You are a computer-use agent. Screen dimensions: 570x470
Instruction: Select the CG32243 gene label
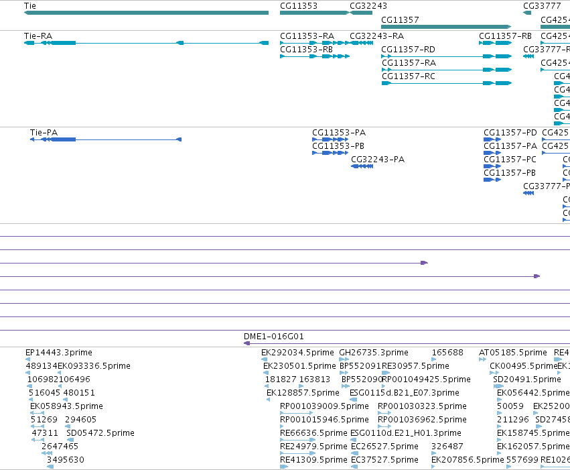coord(368,6)
